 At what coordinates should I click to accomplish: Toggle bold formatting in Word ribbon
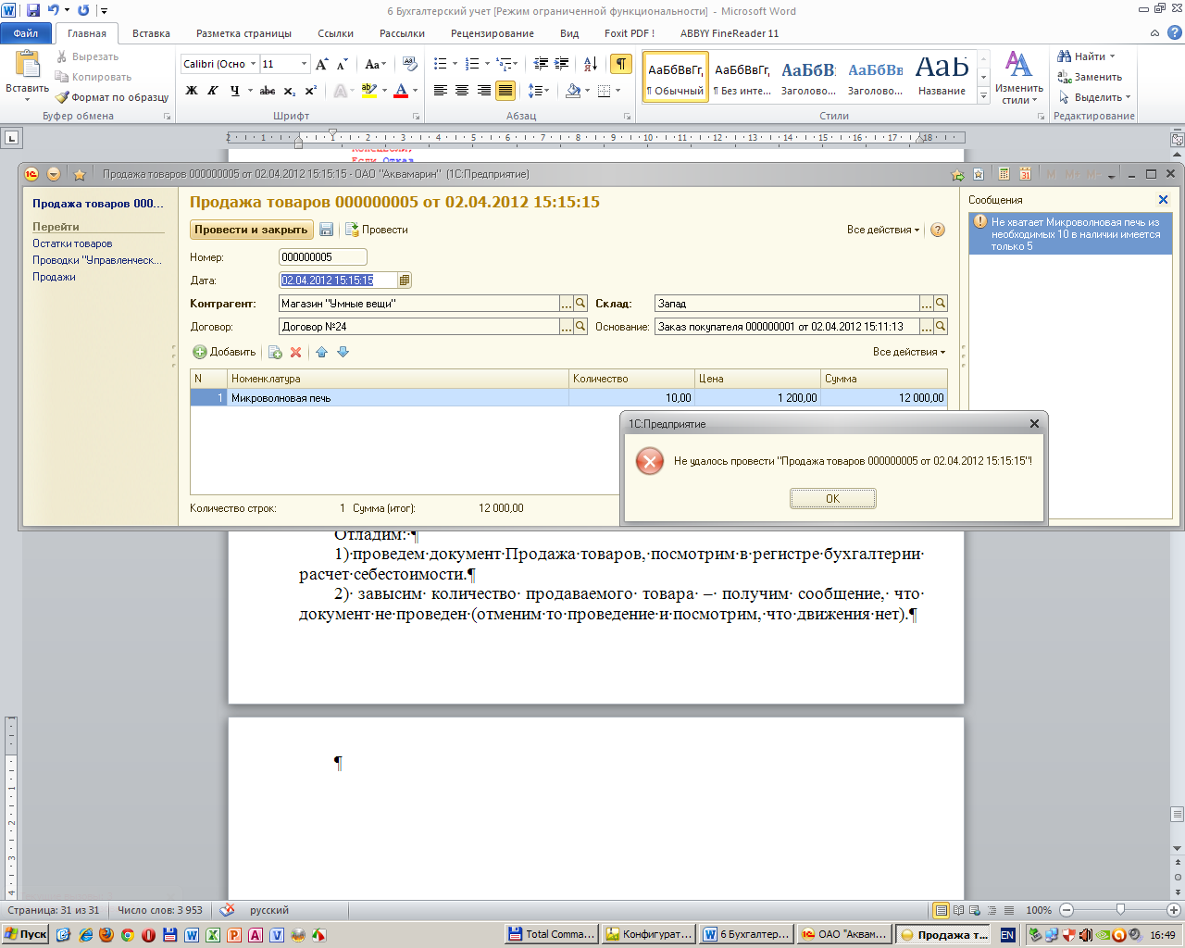192,91
